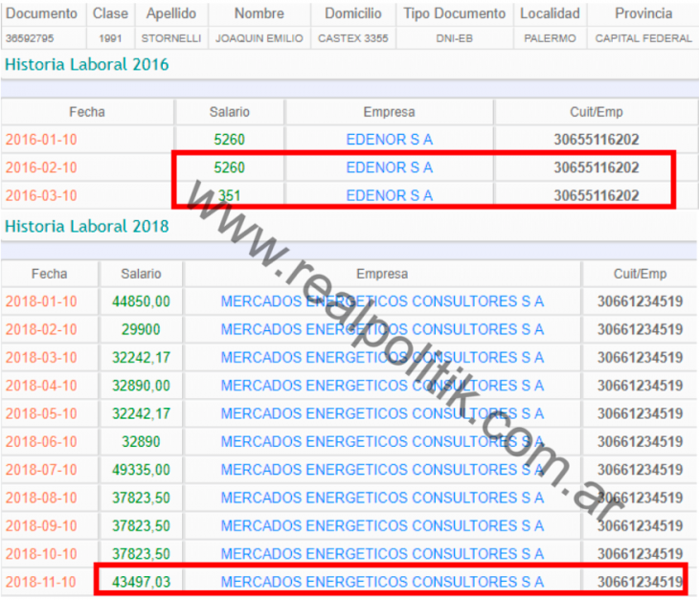699x600 pixels.
Task: Click the Historia Laboral 2018 heading
Action: click(87, 226)
